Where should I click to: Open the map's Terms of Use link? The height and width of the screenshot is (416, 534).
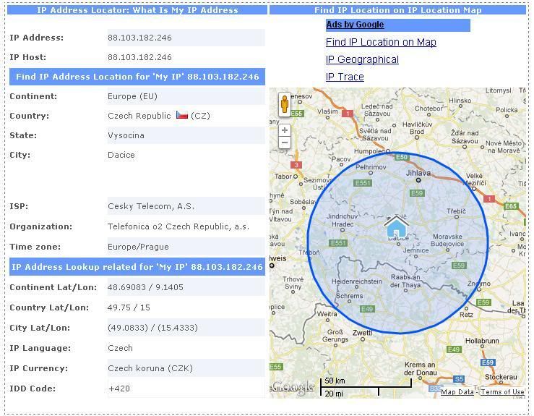[502, 392]
